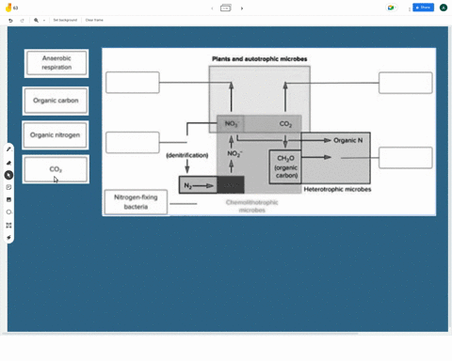This screenshot has height=361, width=452.
Task: Click the nitrogen cycle diagram image
Action: point(268,132)
